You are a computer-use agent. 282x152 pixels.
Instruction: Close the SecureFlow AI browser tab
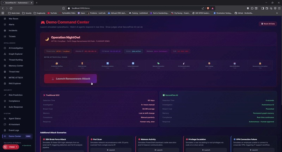click(31, 3)
